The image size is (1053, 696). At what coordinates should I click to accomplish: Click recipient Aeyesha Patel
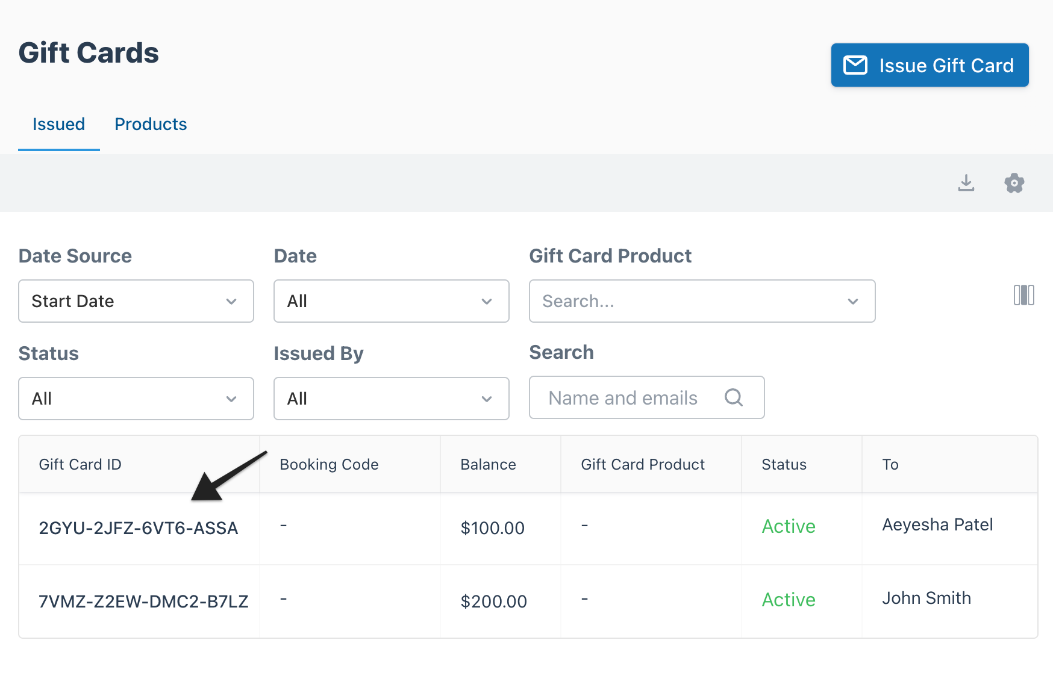click(937, 524)
